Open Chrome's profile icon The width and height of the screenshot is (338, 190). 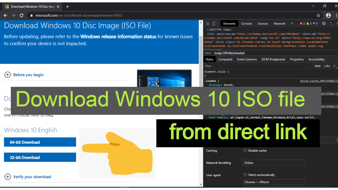[328, 15]
